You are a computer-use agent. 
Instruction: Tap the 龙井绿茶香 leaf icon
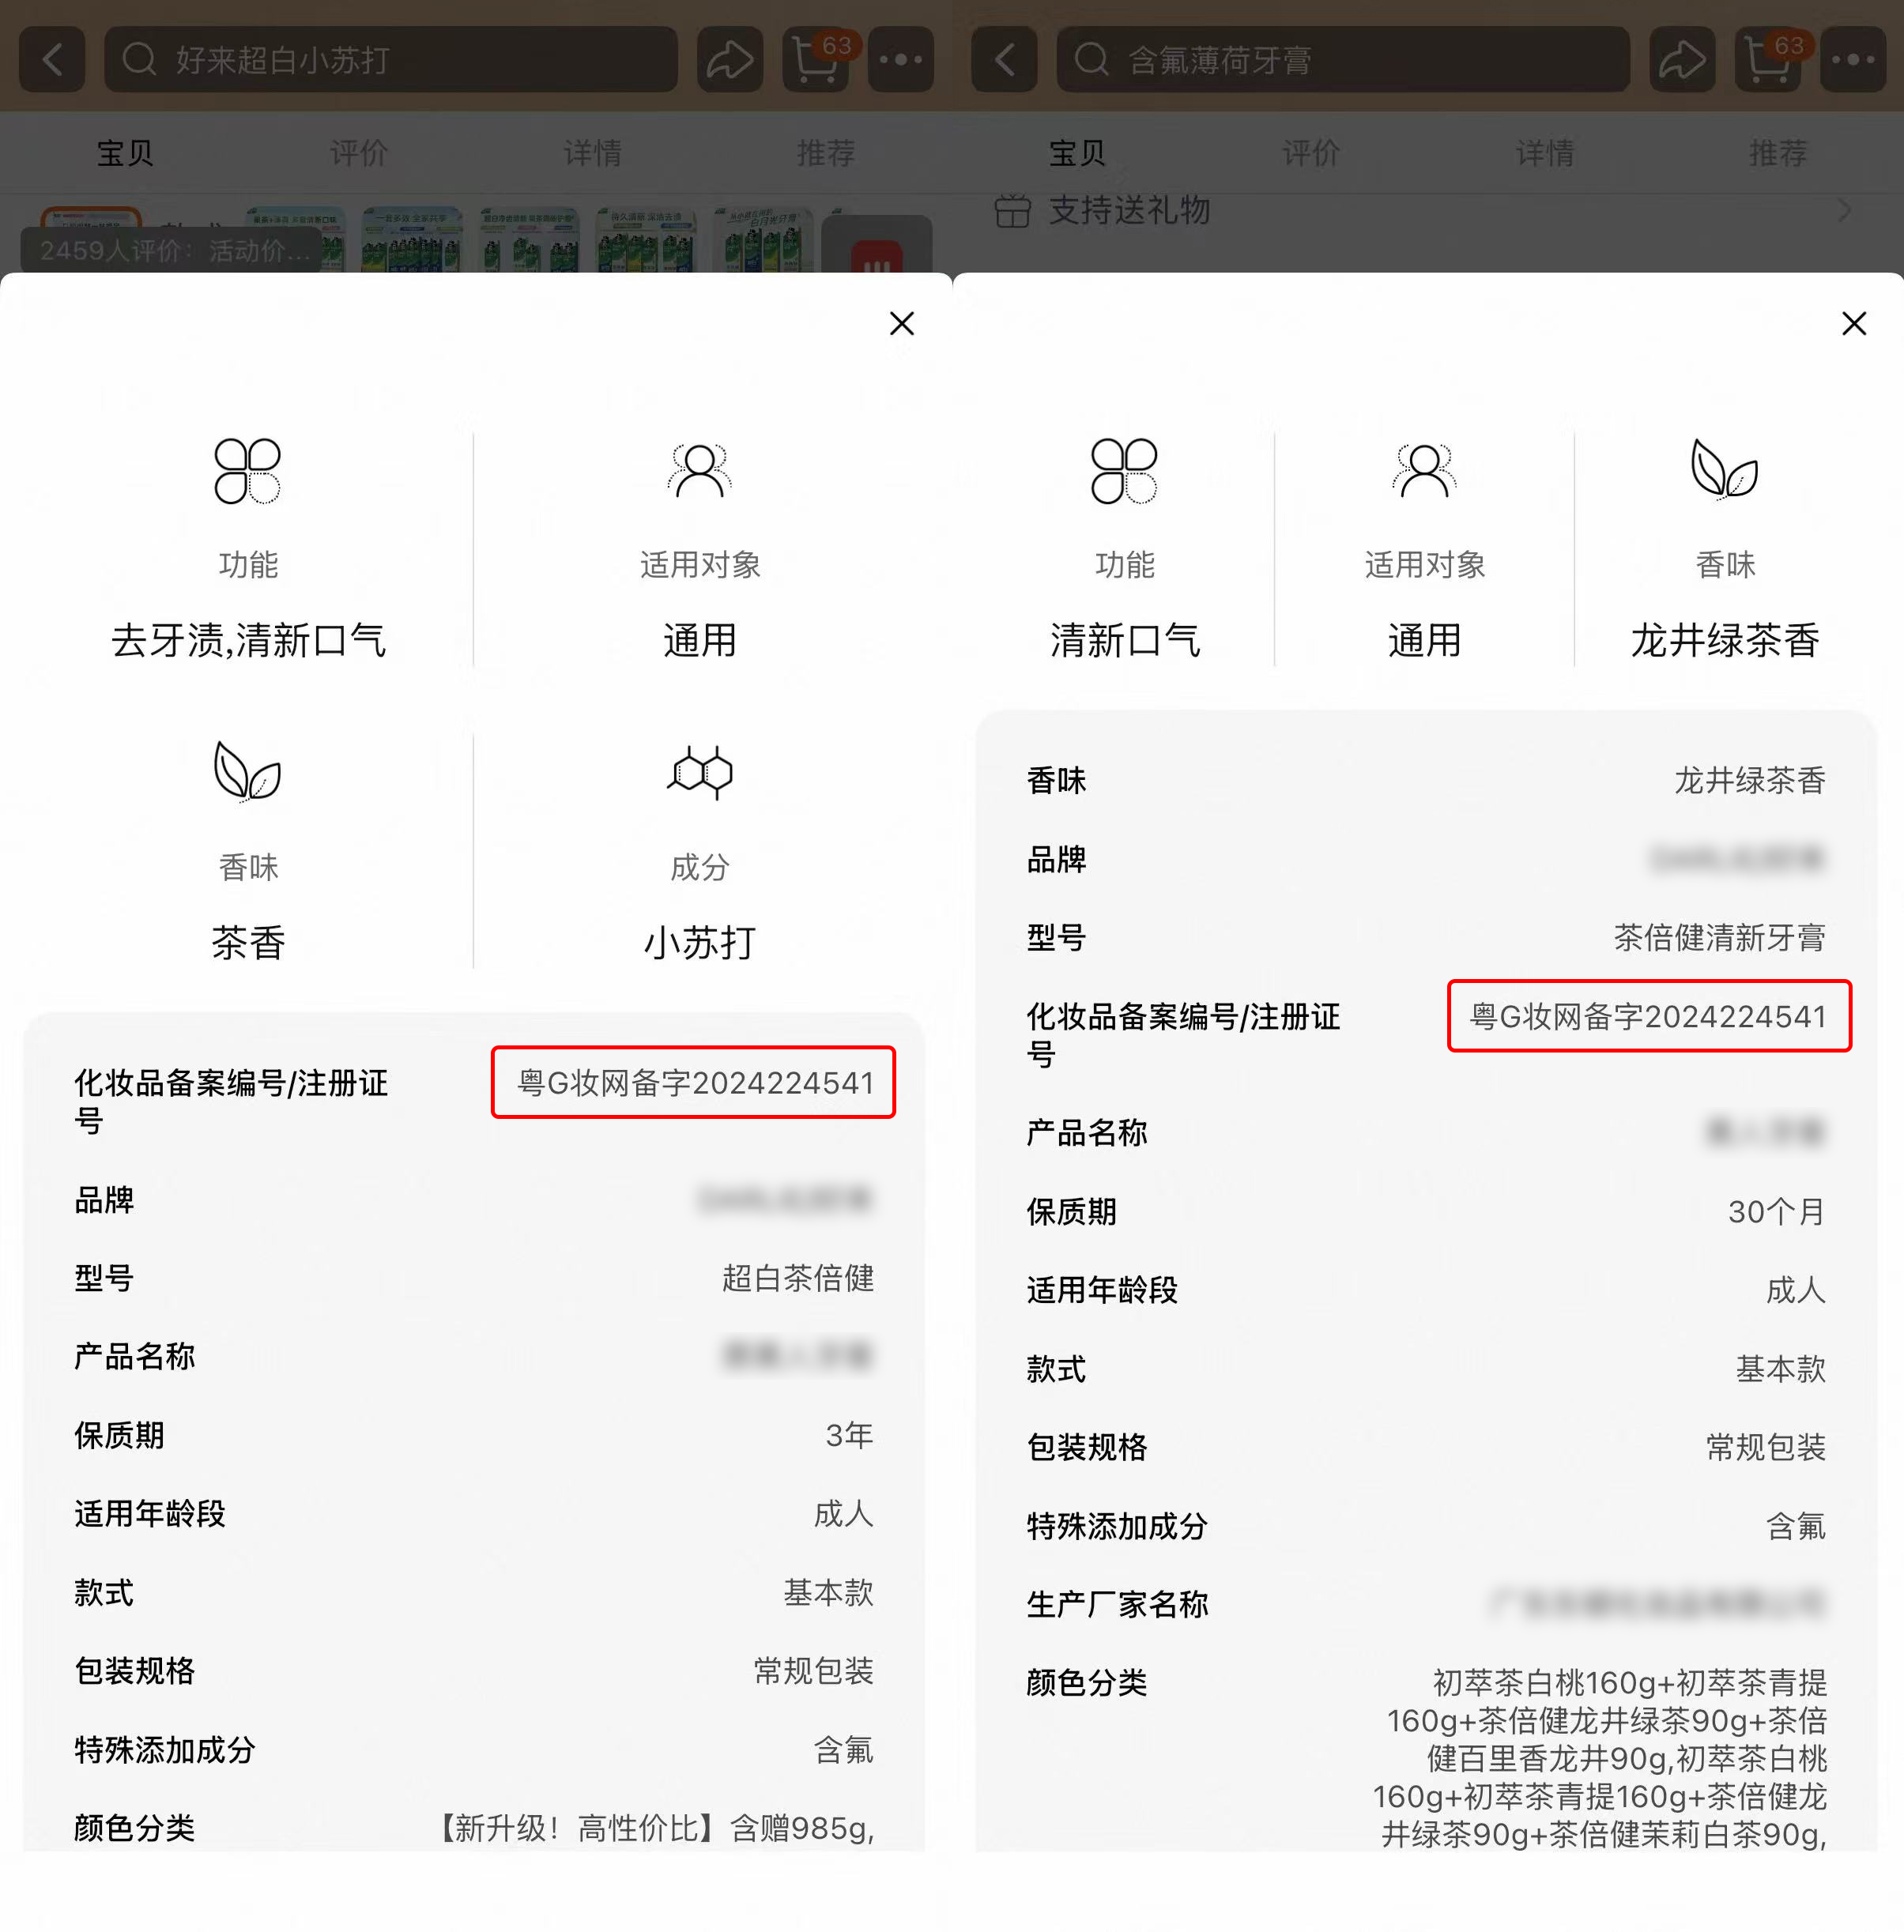1724,469
